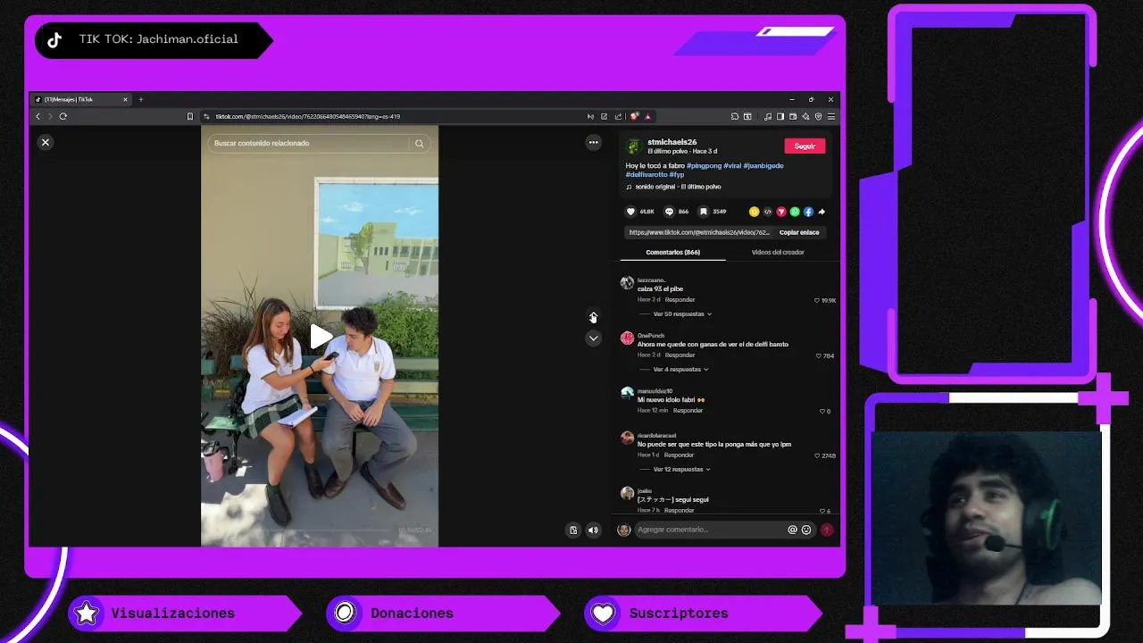Open emoji picker in comment box
The width and height of the screenshot is (1143, 643).
(x=806, y=530)
